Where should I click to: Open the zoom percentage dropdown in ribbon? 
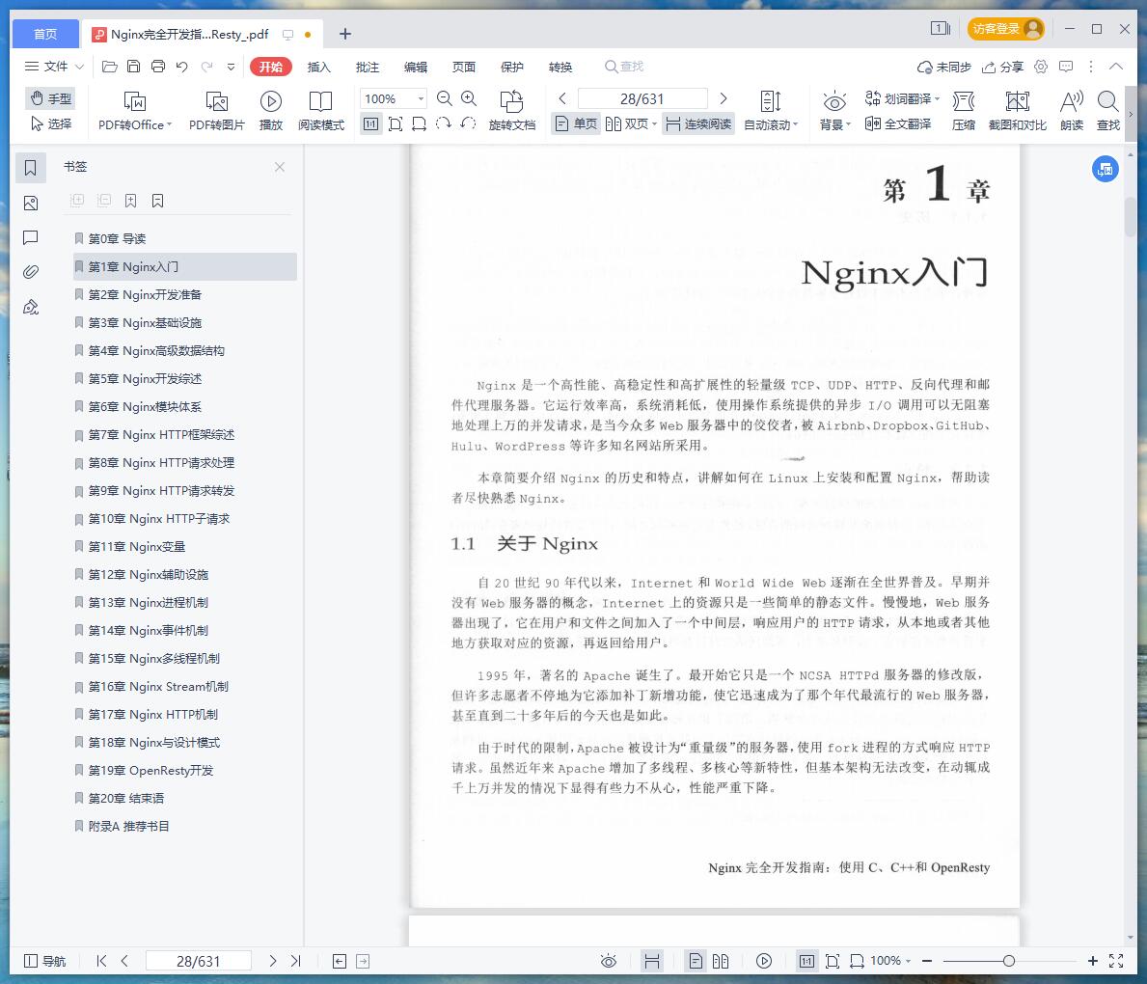point(421,98)
